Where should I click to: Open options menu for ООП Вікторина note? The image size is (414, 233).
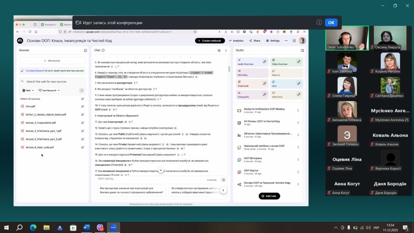298,160
